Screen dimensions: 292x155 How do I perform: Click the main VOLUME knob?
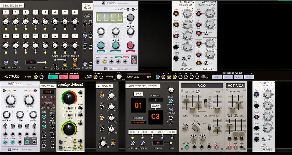[x=119, y=77]
